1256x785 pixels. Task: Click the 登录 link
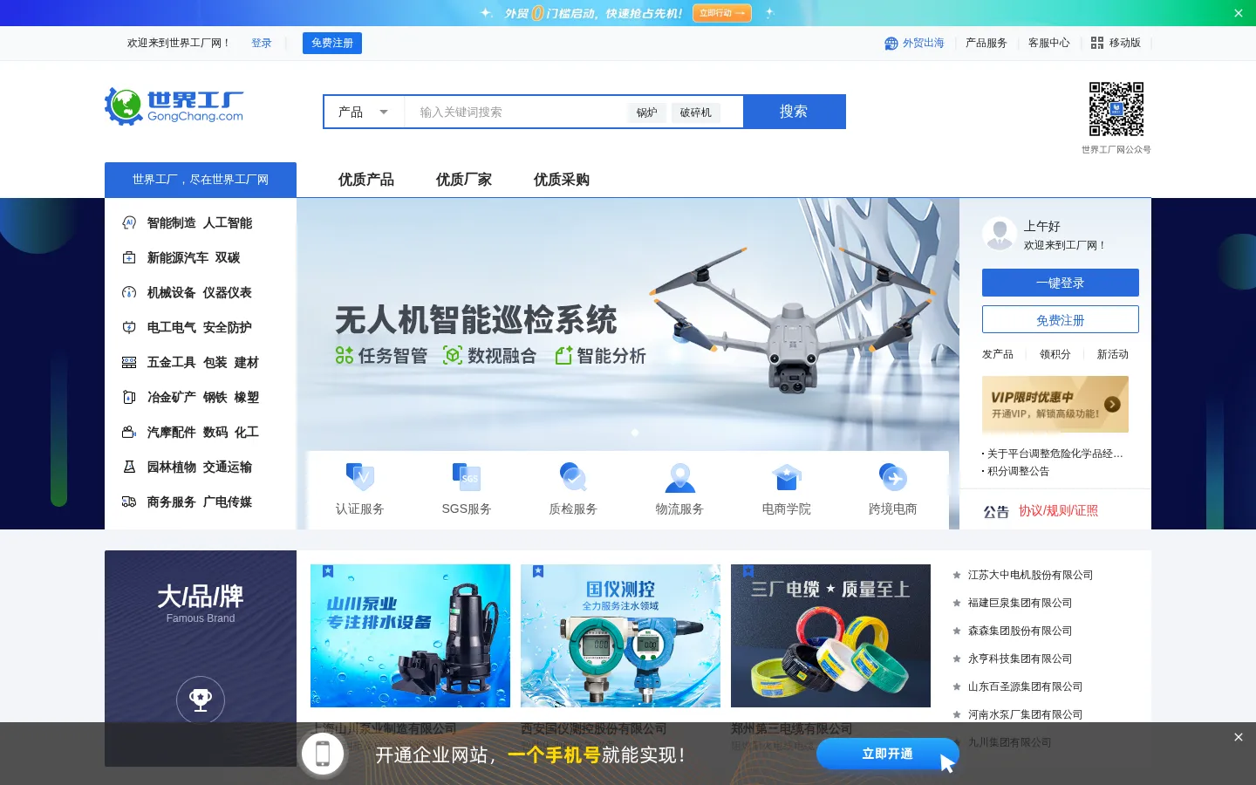point(262,43)
